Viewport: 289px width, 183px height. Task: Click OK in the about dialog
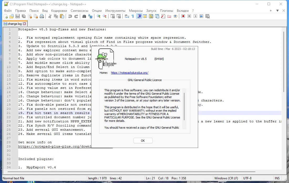tap(143, 141)
